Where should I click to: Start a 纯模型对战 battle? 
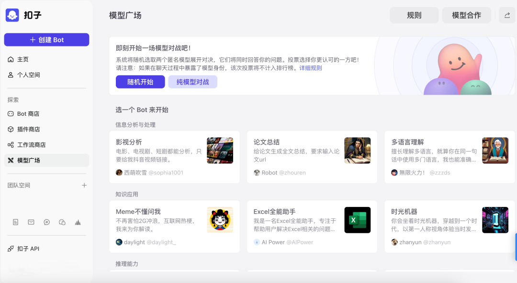pyautogui.click(x=192, y=82)
